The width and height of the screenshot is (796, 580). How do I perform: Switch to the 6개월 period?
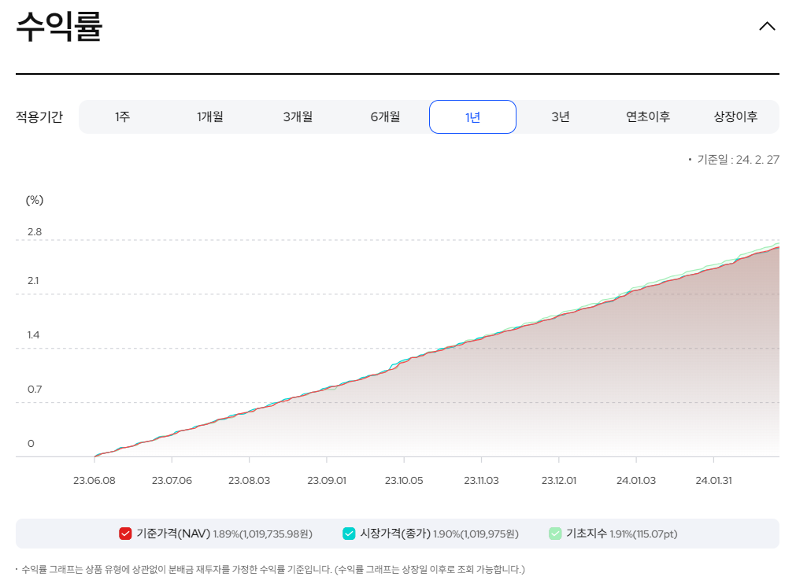(x=385, y=116)
